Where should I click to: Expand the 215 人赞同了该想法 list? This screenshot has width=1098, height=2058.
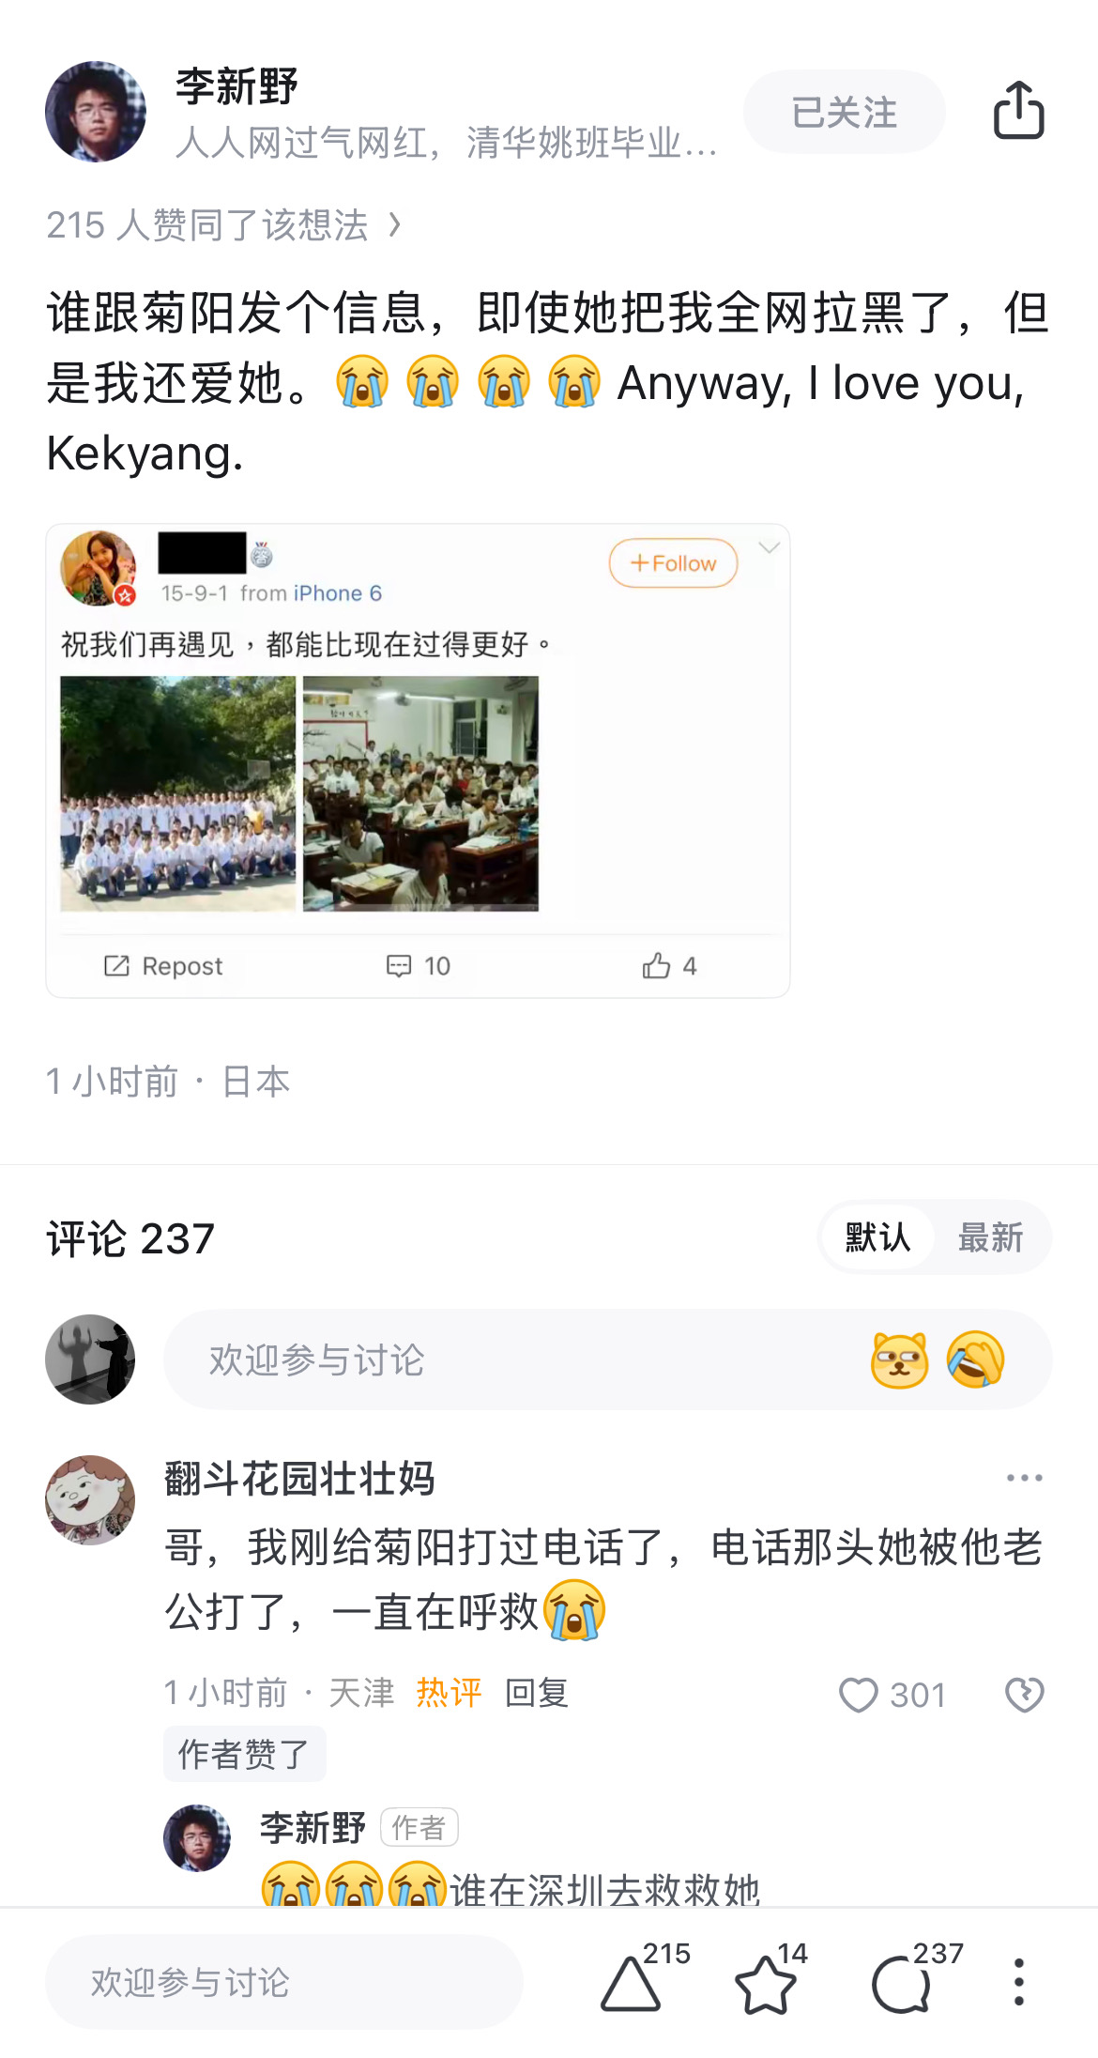pos(223,225)
